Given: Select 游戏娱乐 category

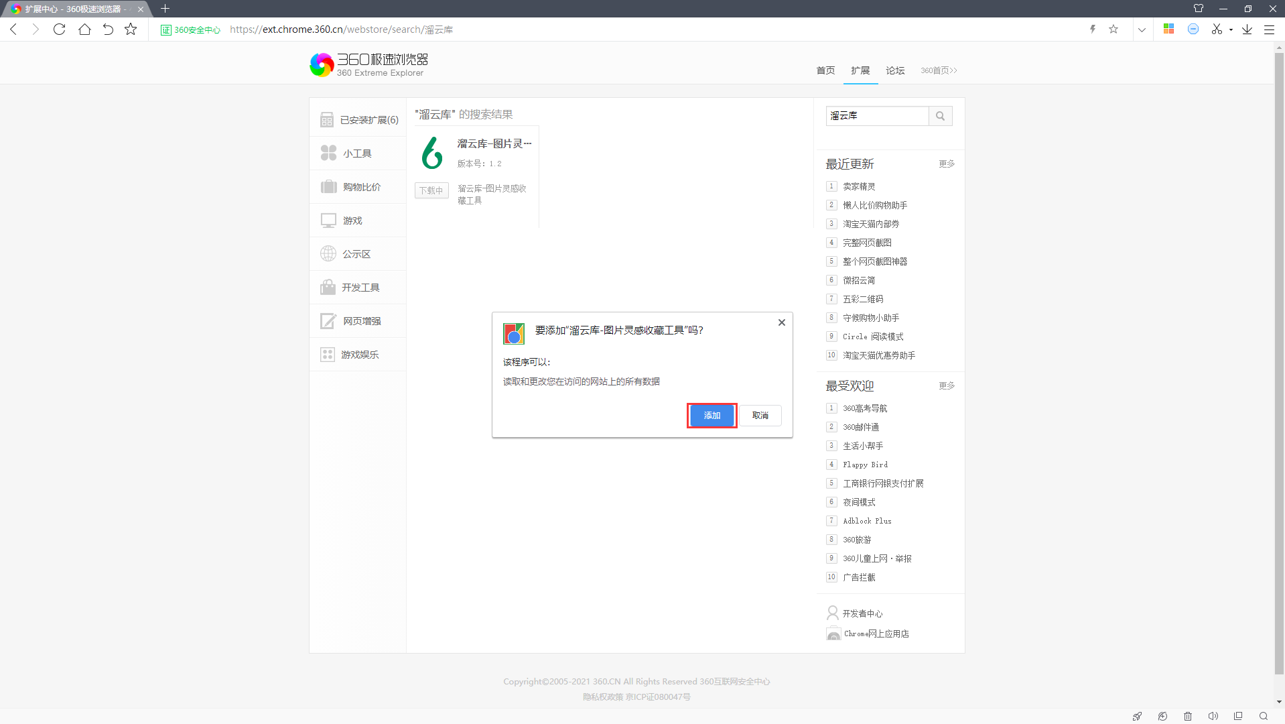Looking at the screenshot, I should [358, 355].
